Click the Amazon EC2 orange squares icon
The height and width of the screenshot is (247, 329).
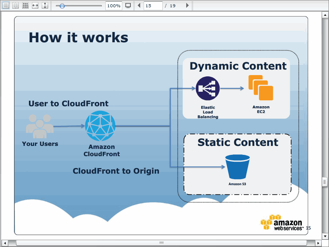click(x=261, y=88)
